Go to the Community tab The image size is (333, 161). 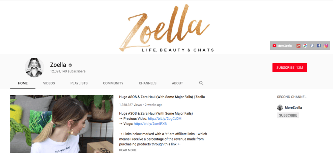click(113, 83)
